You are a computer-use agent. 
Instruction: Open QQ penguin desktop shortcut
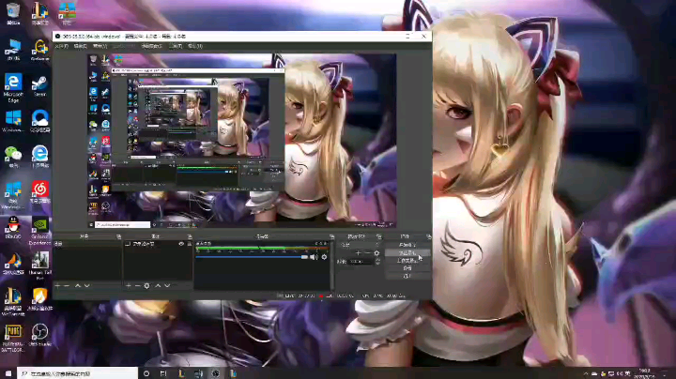[x=13, y=228]
